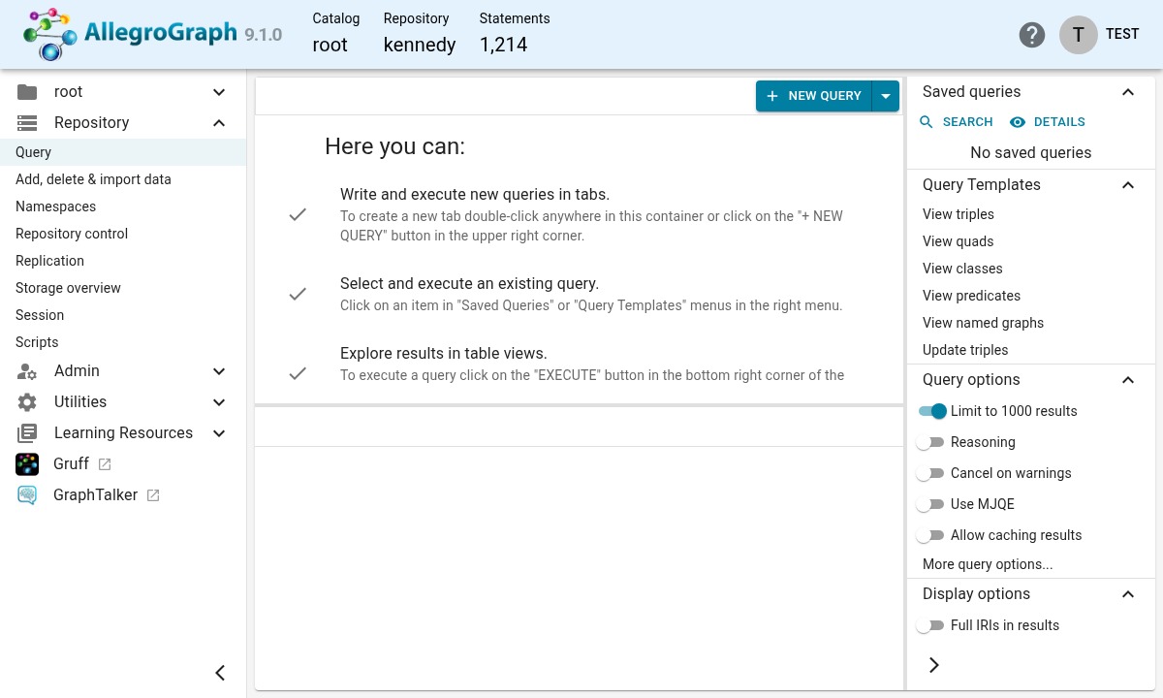Toggle Limit to 1000 results off
This screenshot has width=1163, height=698.
click(932, 411)
